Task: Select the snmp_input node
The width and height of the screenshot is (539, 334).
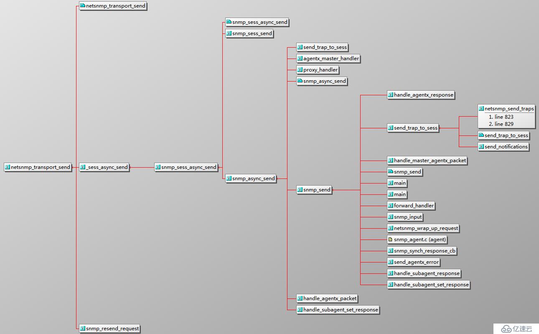Action: click(405, 217)
